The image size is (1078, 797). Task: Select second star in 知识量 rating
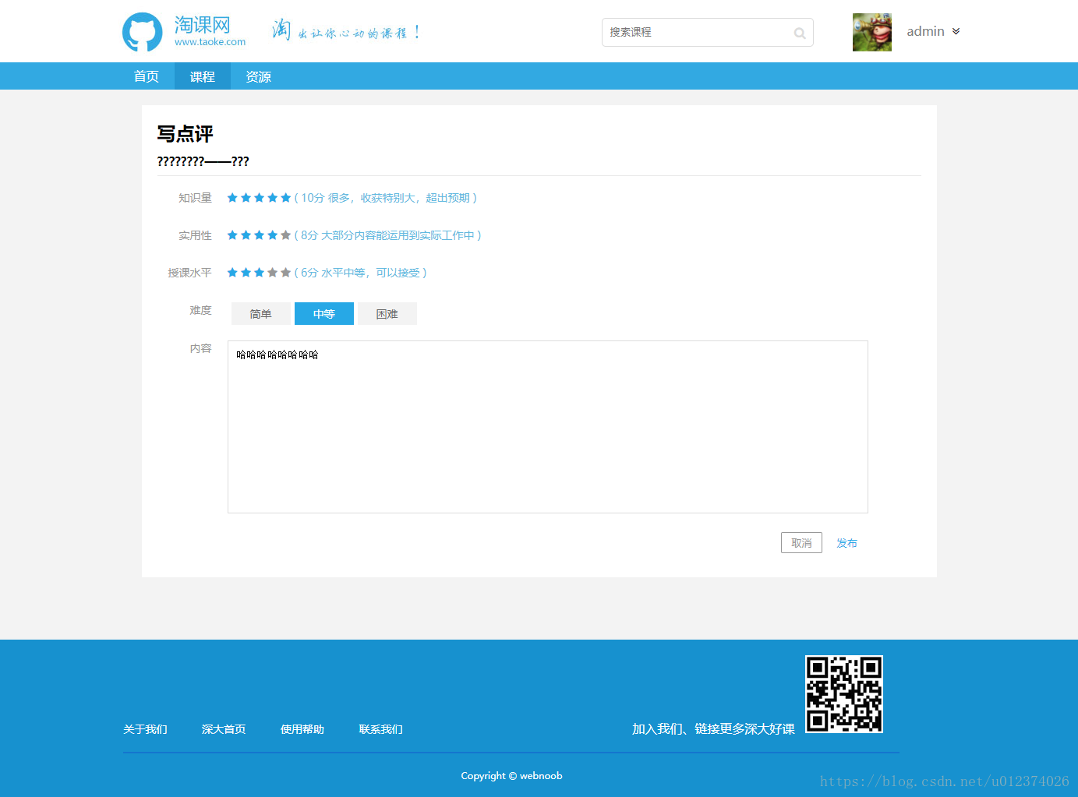pyautogui.click(x=246, y=198)
